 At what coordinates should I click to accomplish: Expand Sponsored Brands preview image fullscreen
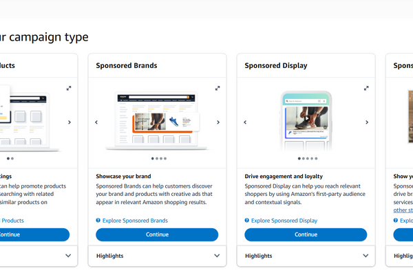coord(218,88)
